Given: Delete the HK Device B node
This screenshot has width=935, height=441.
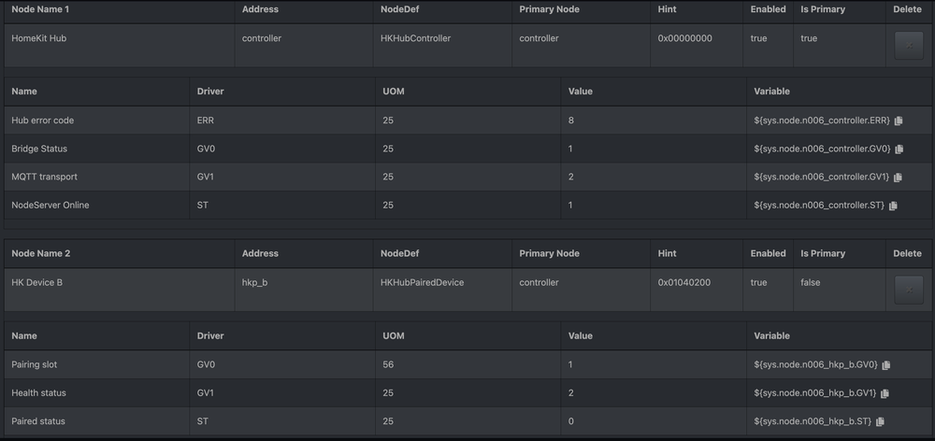Looking at the screenshot, I should pyautogui.click(x=909, y=290).
